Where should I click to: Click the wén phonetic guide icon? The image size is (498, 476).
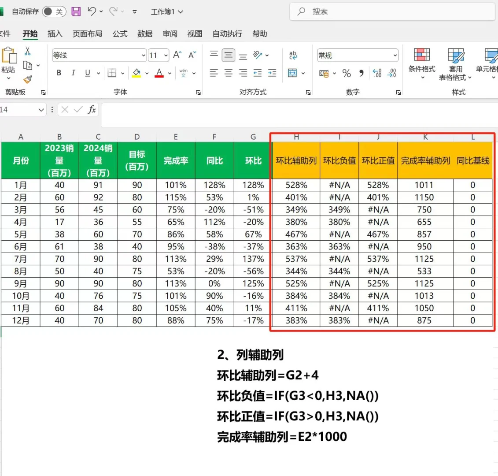pyautogui.click(x=184, y=73)
